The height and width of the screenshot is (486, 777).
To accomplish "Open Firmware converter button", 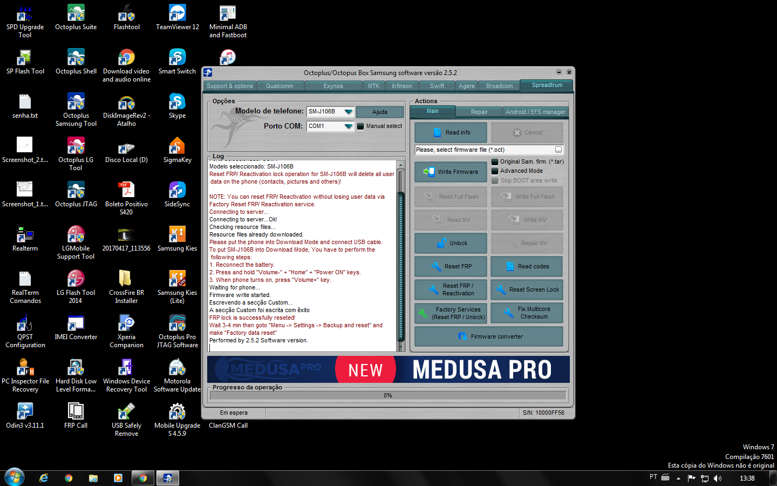I will point(489,336).
